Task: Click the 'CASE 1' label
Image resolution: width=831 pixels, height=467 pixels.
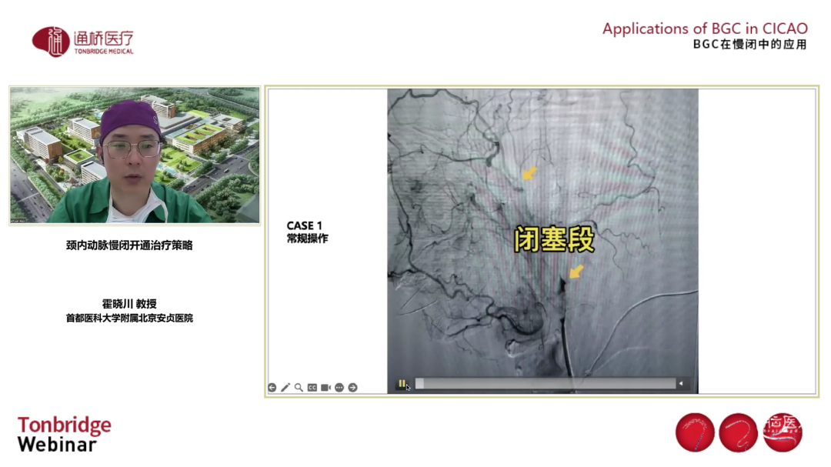Action: 304,226
